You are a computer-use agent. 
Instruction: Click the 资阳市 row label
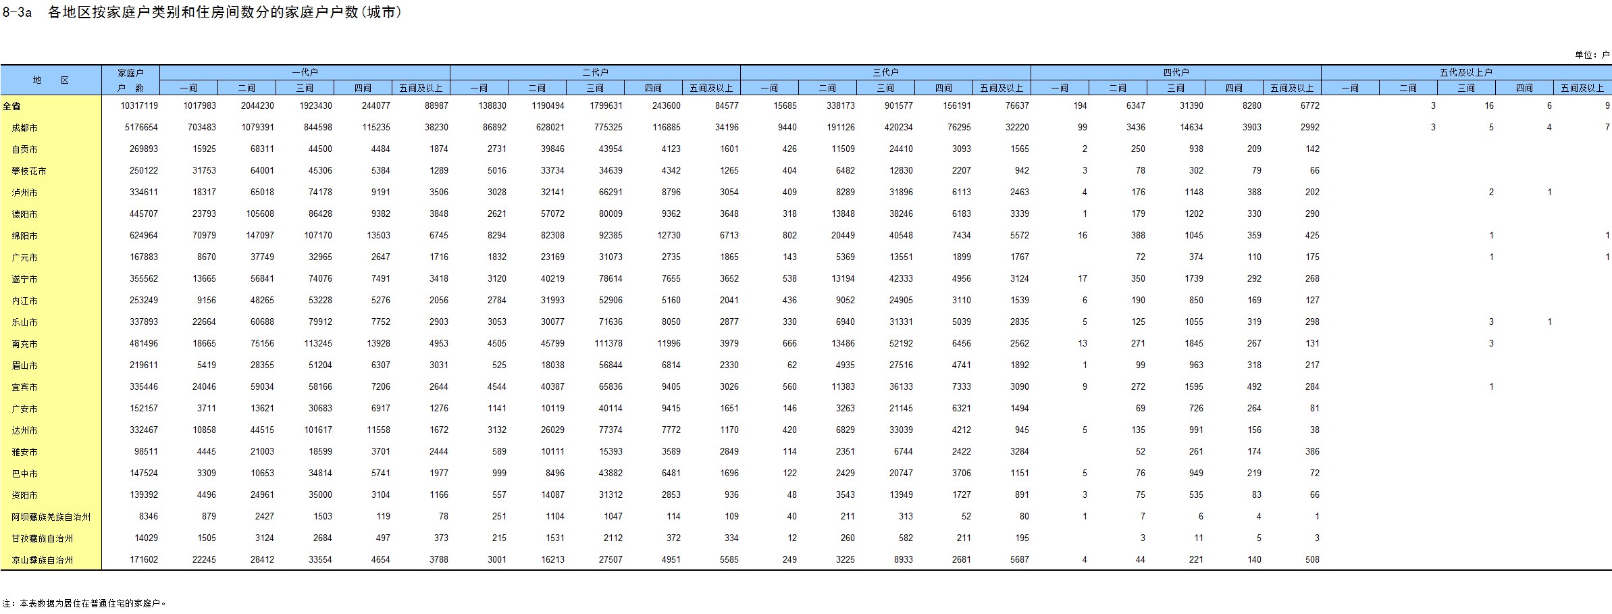24,495
